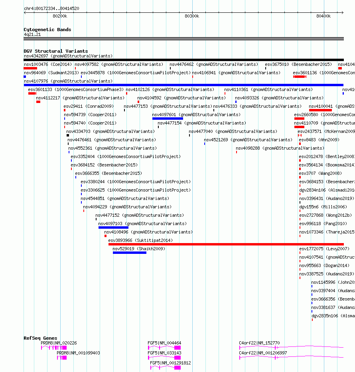Open C4orf22|NM_152770 gene label
The image size is (355, 372).
[x=259, y=343]
